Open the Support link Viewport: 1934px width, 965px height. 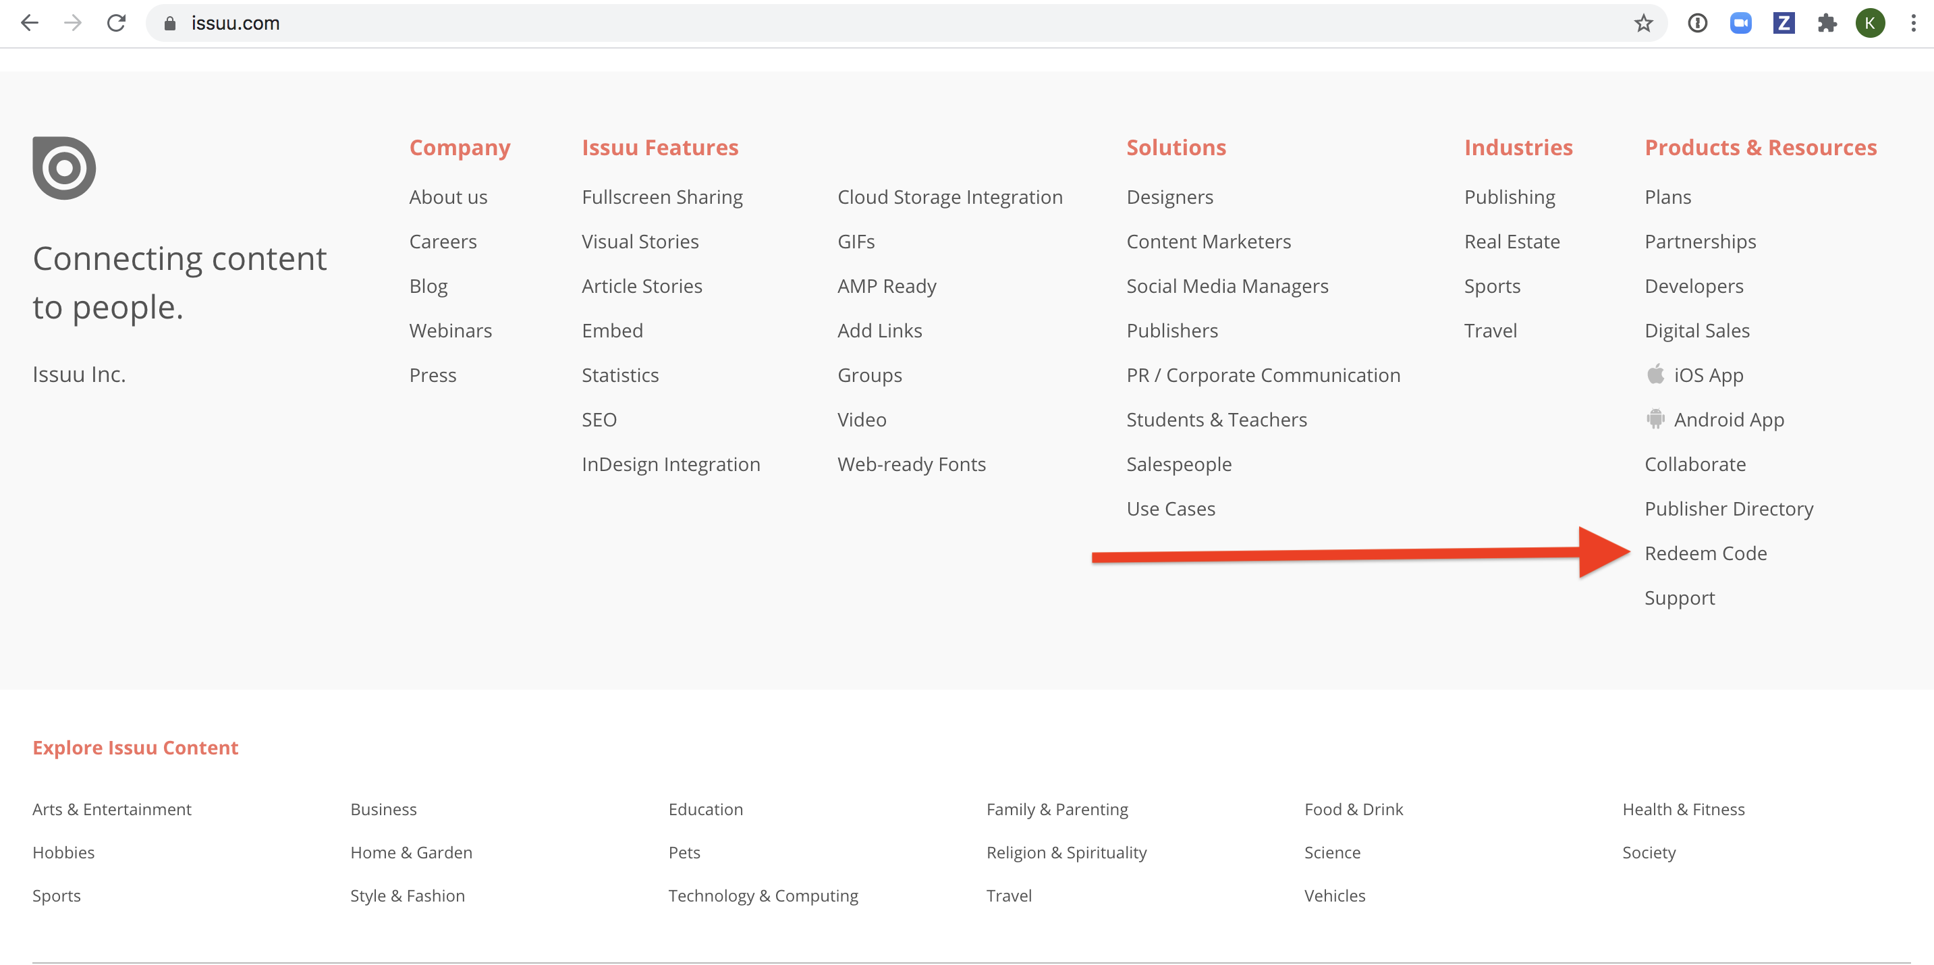[x=1680, y=598]
